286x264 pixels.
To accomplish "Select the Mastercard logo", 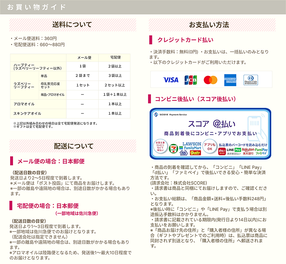I will pyautogui.click(x=210, y=80).
